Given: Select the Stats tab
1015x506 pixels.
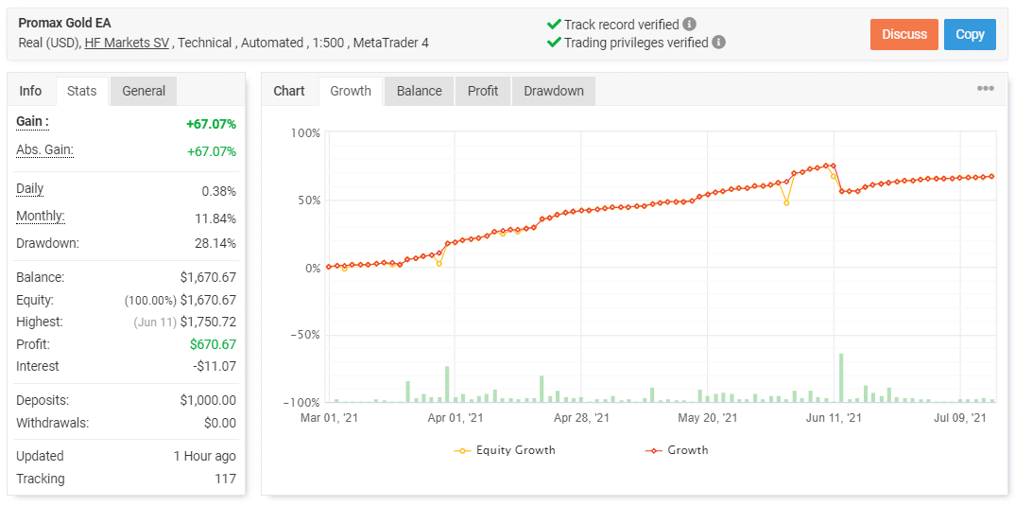Looking at the screenshot, I should (82, 91).
